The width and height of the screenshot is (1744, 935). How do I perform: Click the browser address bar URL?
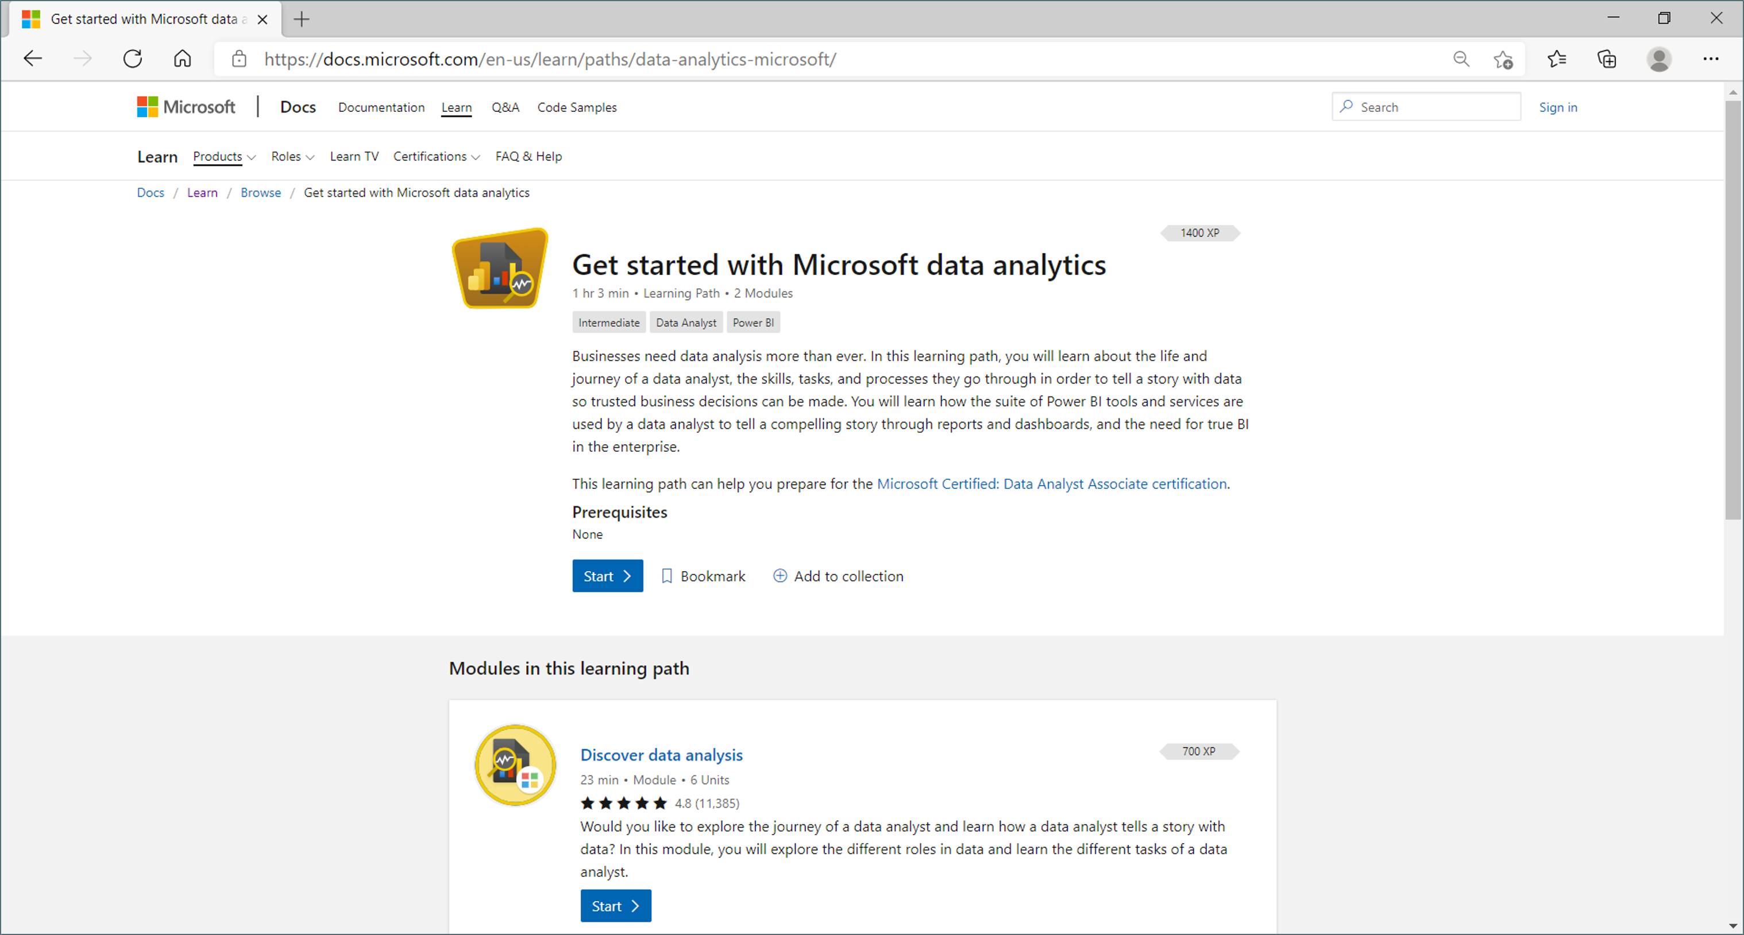[x=550, y=59]
